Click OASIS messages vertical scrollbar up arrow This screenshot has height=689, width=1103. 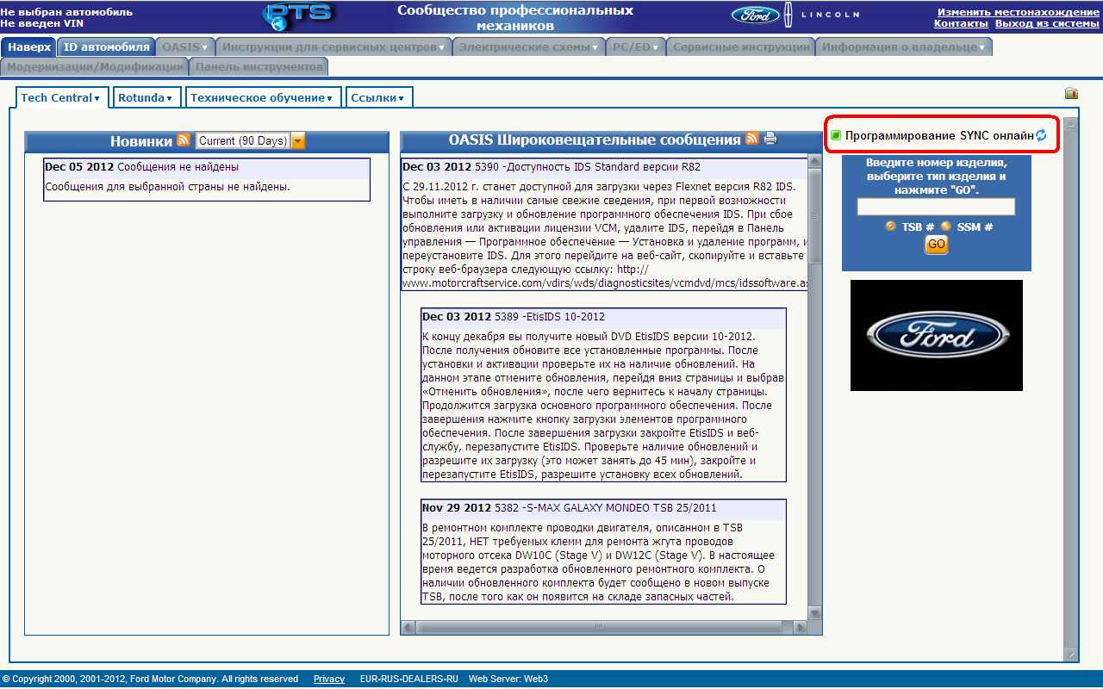coord(815,161)
